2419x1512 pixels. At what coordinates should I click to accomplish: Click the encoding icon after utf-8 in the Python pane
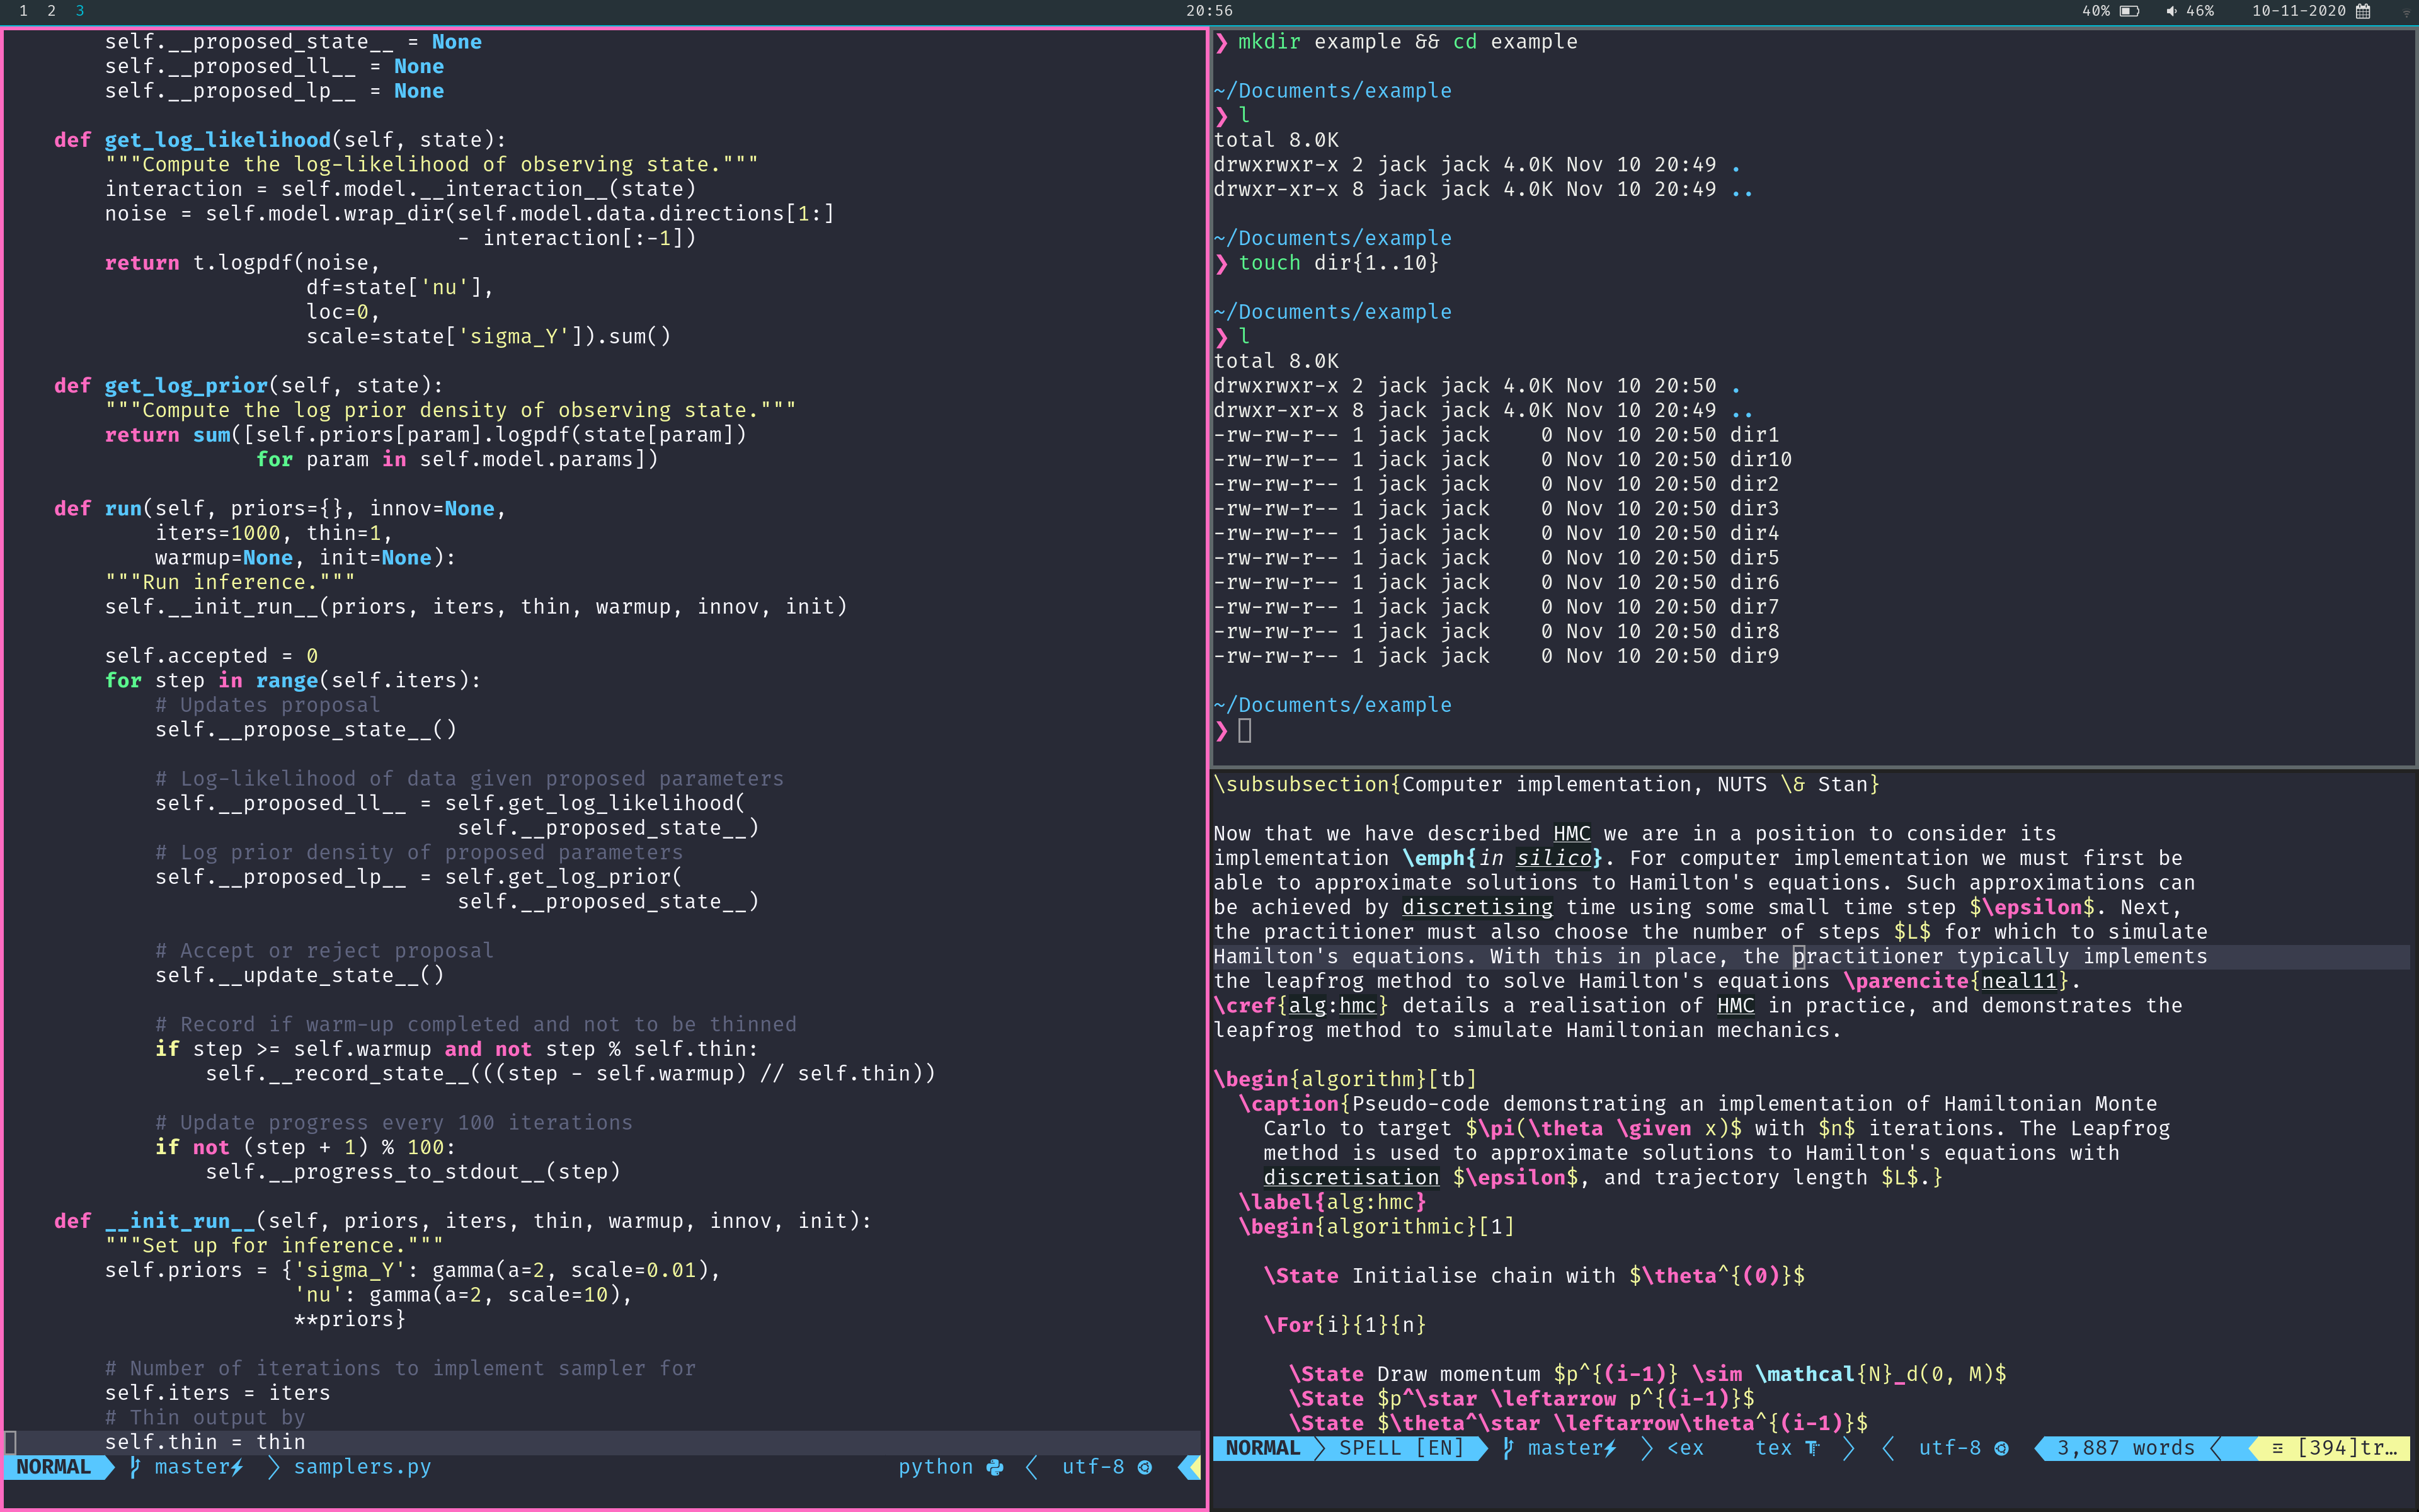pyautogui.click(x=1145, y=1467)
